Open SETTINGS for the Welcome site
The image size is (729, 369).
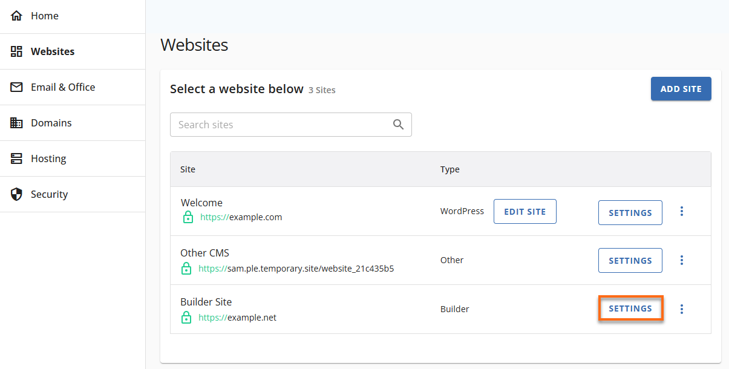[x=630, y=213]
